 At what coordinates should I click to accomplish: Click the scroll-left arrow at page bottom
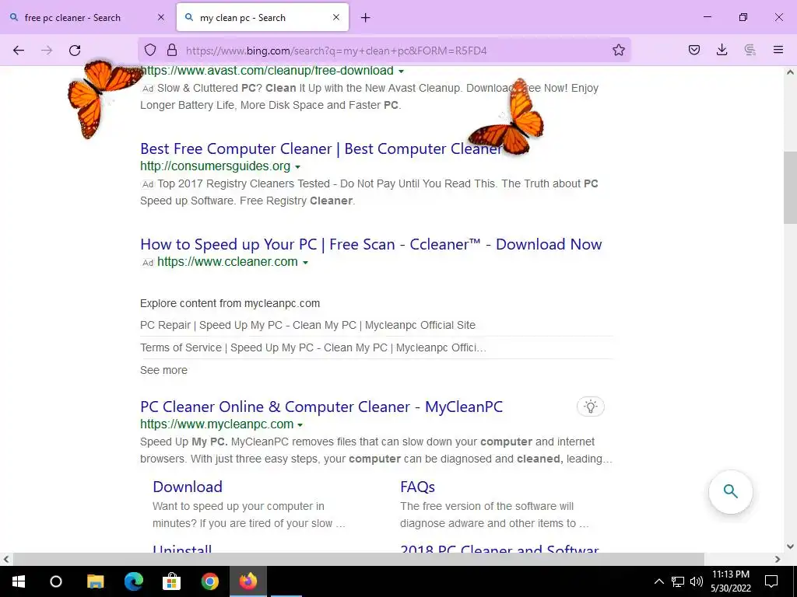6,559
